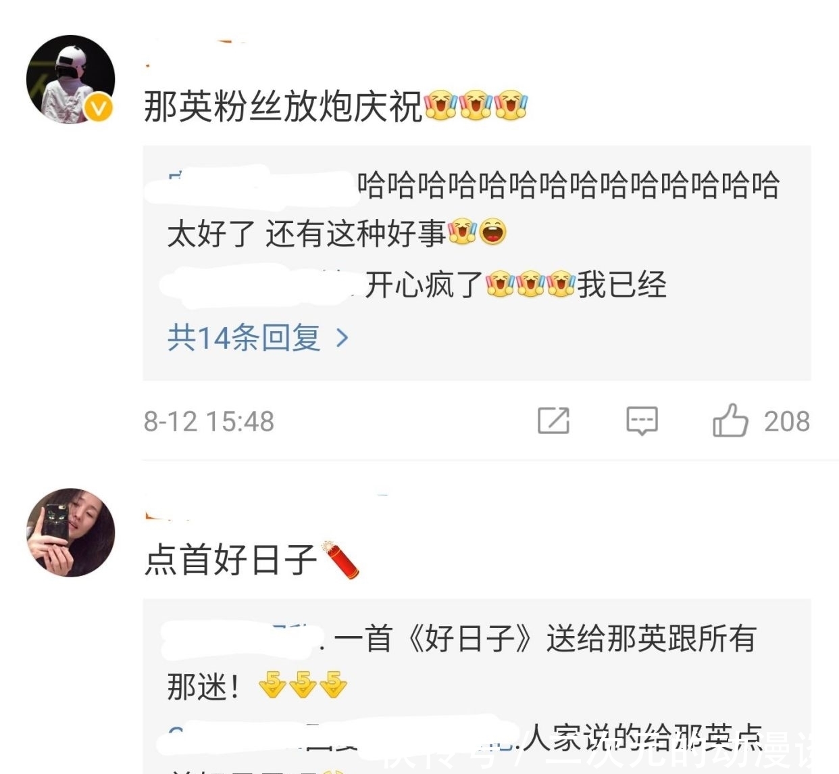This screenshot has height=774, width=839.
Task: Open comment reply icon beside share
Action: pos(642,420)
